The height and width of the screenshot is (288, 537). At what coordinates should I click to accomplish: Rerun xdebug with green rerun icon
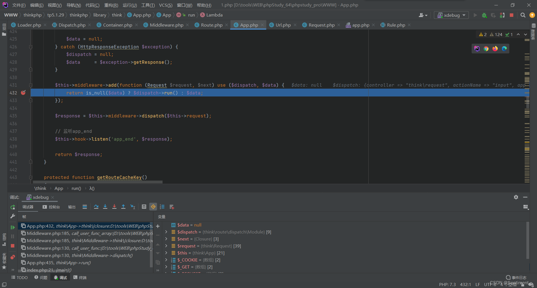pyautogui.click(x=13, y=207)
